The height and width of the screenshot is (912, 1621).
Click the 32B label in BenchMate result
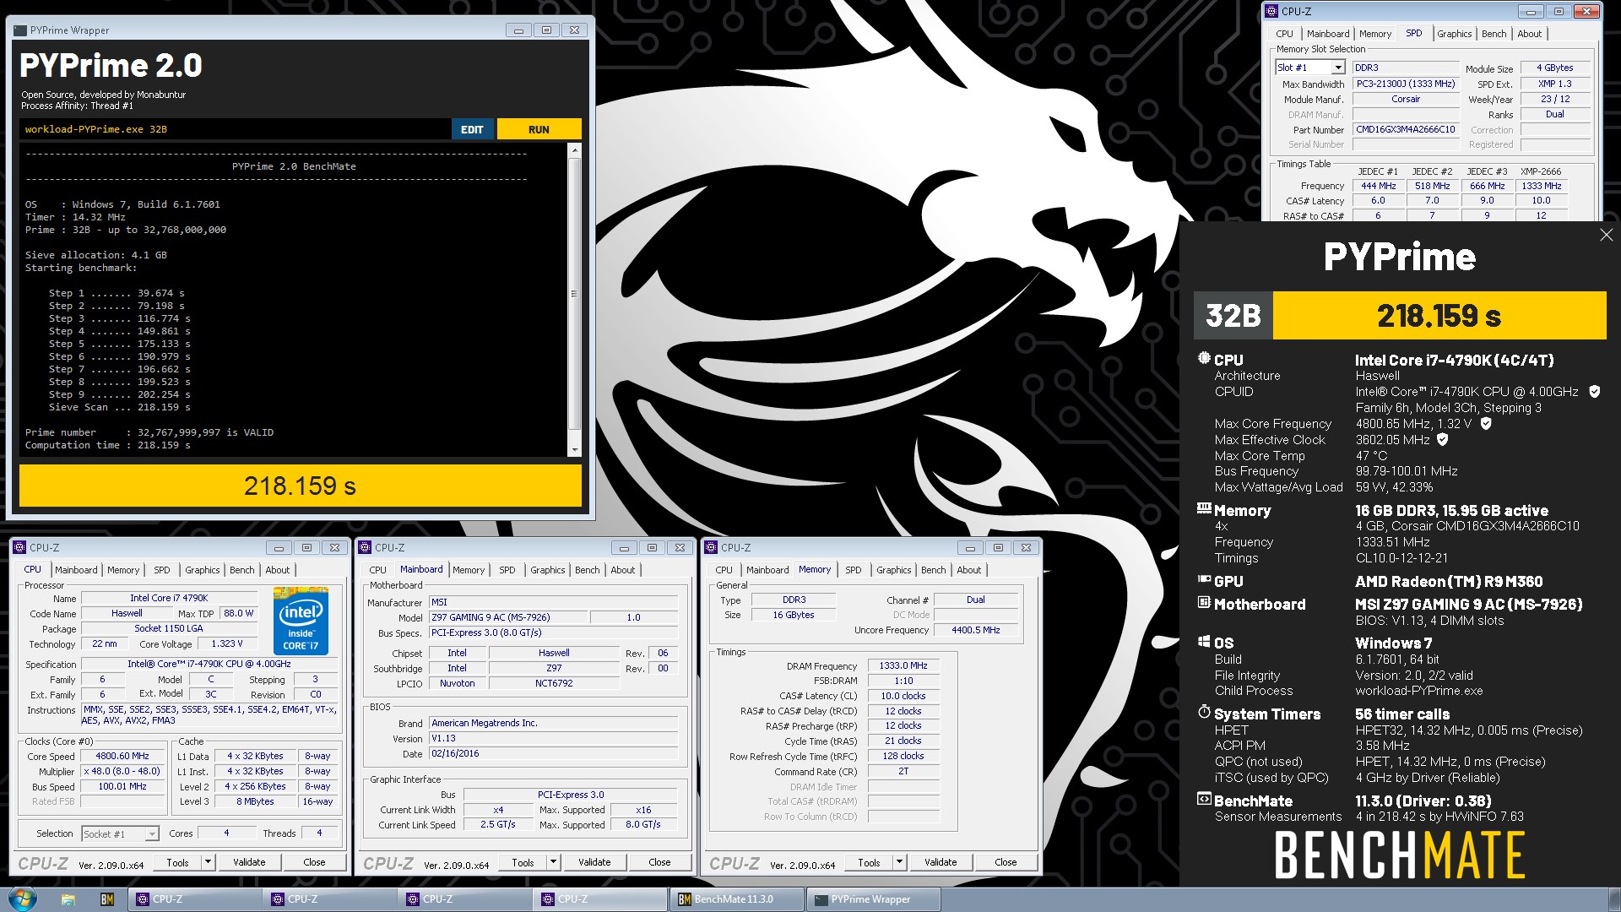(x=1233, y=315)
